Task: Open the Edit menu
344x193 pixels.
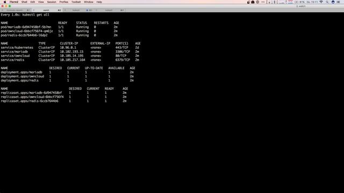Action: click(33, 2)
